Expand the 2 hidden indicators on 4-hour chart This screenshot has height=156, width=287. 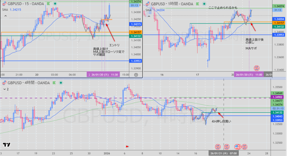6,89
